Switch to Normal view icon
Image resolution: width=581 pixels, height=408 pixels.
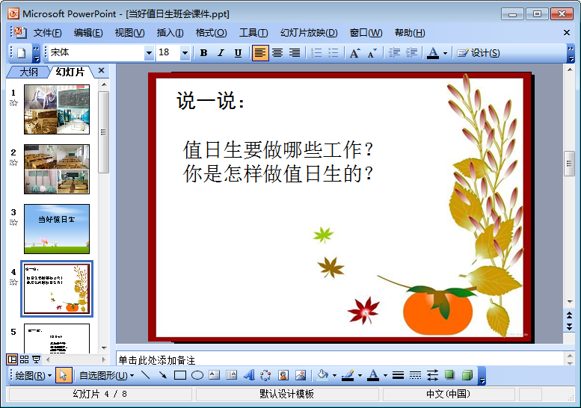pyautogui.click(x=12, y=359)
